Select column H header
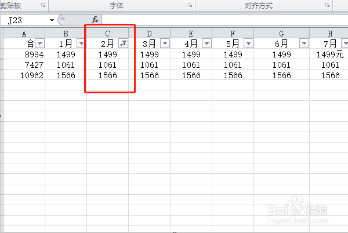 [329, 33]
